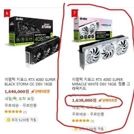Click the star rating under the BLACK STORM product
Screen dimensions: 134x134
13,112
